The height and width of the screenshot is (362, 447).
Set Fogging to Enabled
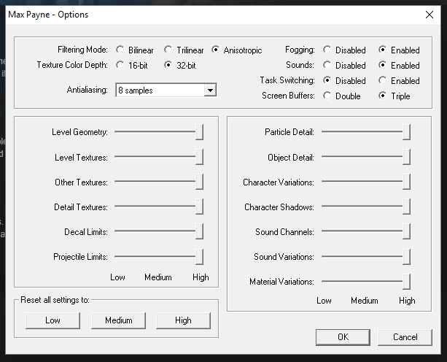(383, 50)
